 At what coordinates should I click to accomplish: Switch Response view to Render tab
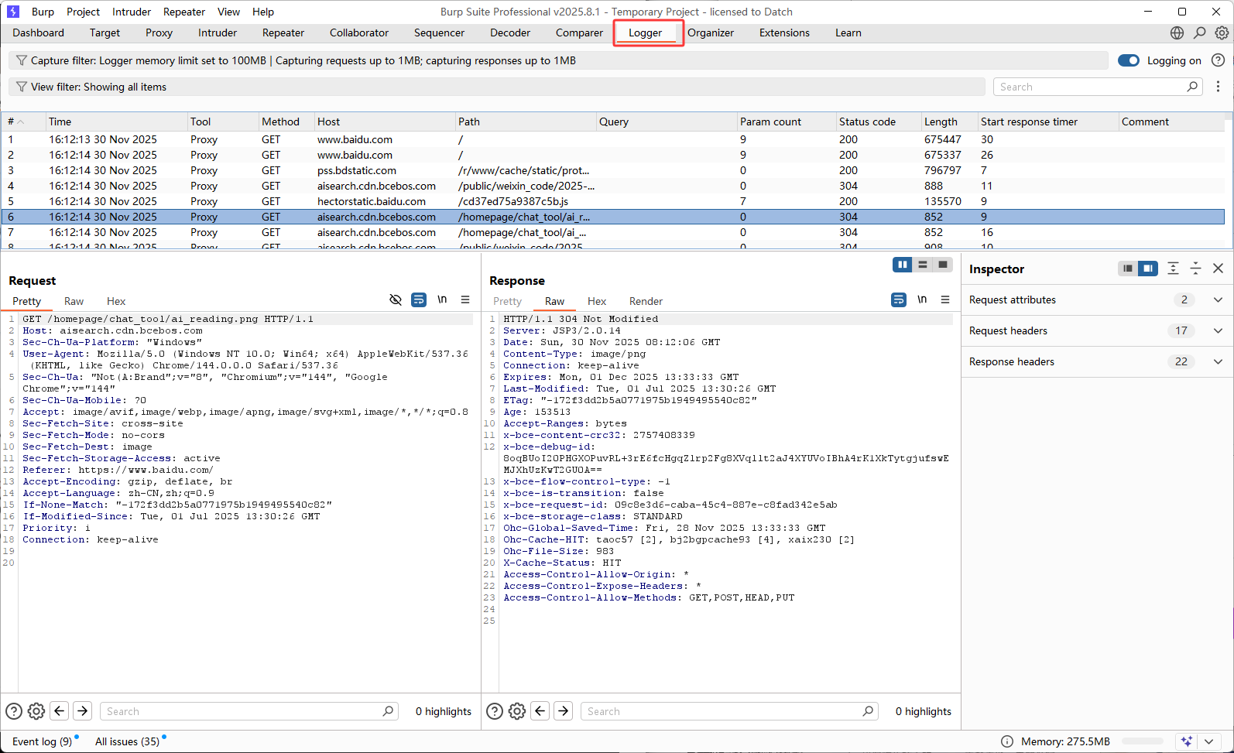(x=646, y=301)
